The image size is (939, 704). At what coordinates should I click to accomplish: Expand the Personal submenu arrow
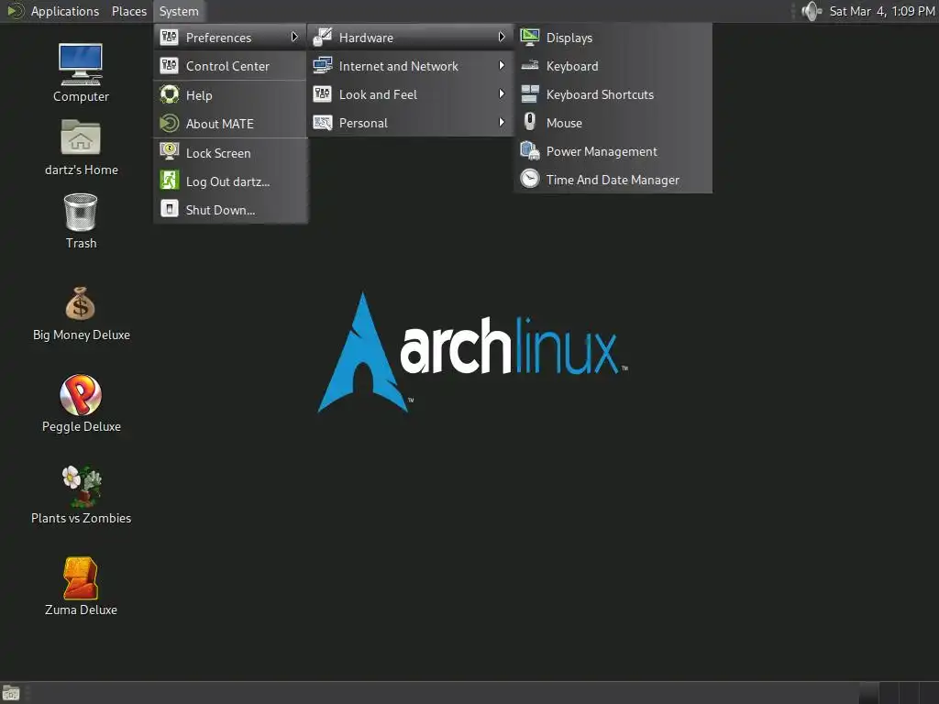(502, 122)
